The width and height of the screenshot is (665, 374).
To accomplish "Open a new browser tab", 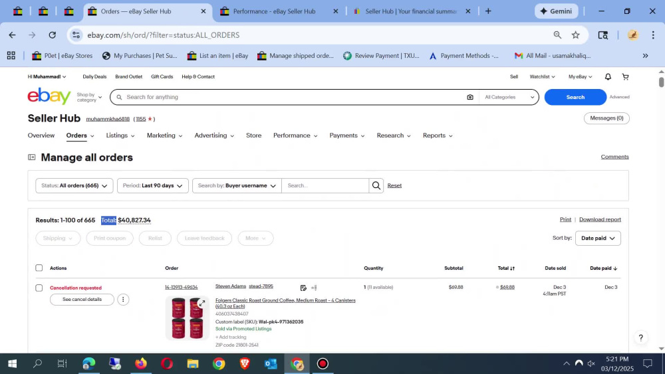I will click(x=488, y=11).
